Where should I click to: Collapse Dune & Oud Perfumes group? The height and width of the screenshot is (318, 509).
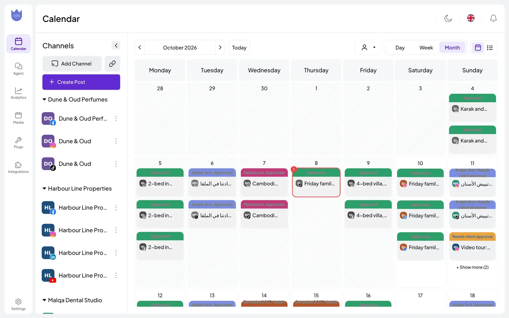(x=44, y=99)
